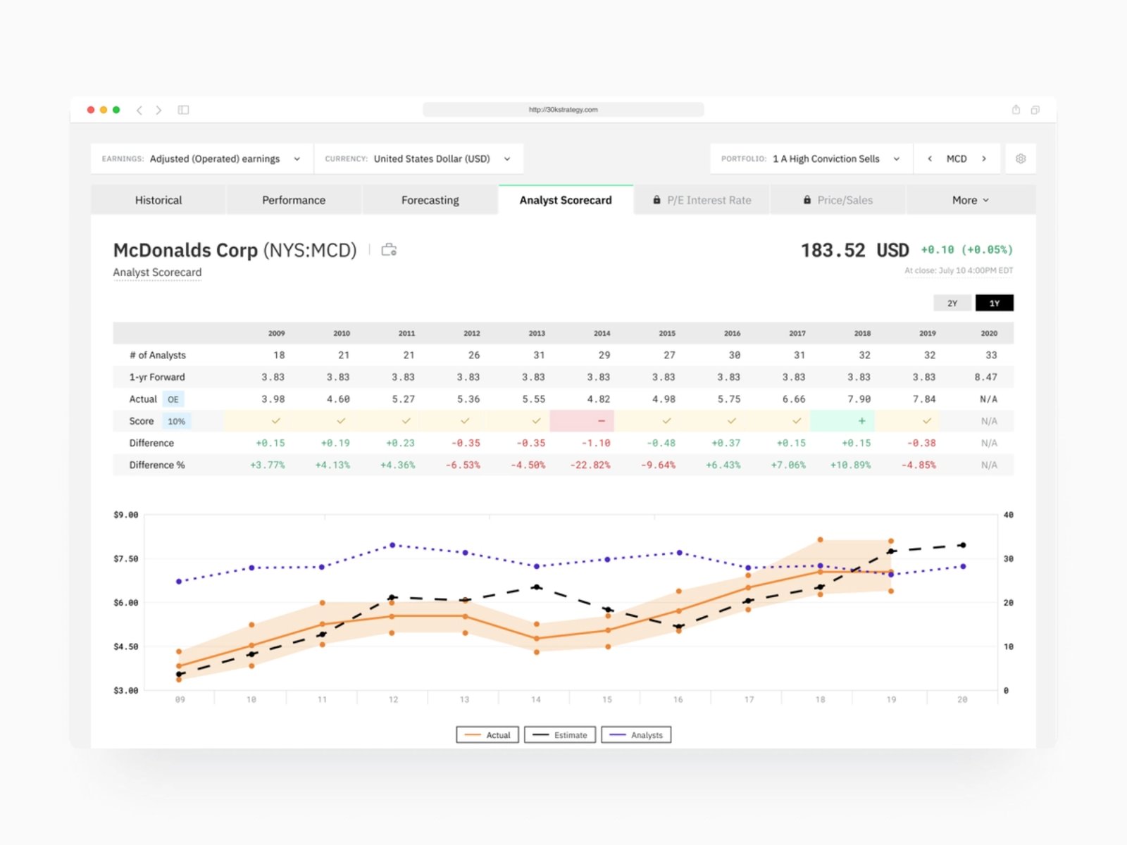Click the 2014 minus score icon
This screenshot has width=1127, height=845.
tap(602, 421)
